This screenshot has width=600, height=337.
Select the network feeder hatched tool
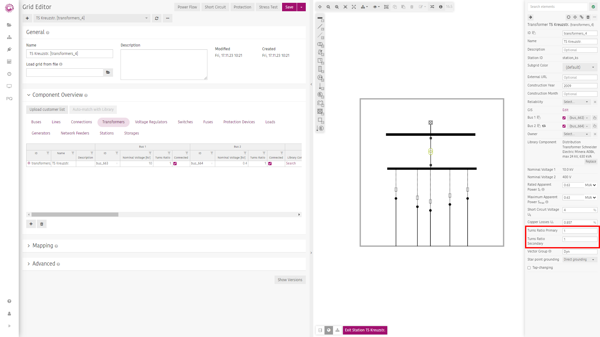[320, 111]
